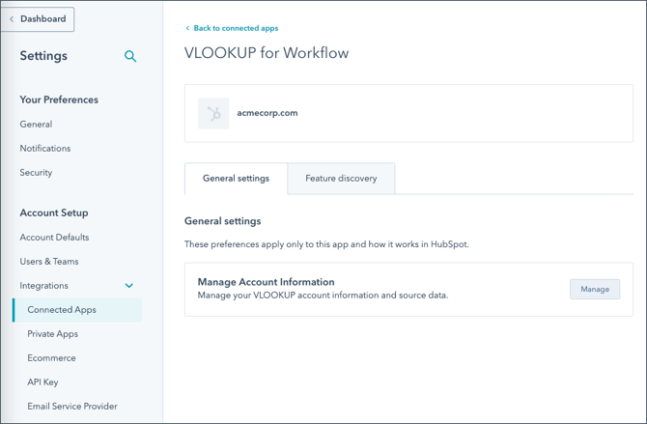Open Security settings
Image resolution: width=647 pixels, height=424 pixels.
(36, 173)
